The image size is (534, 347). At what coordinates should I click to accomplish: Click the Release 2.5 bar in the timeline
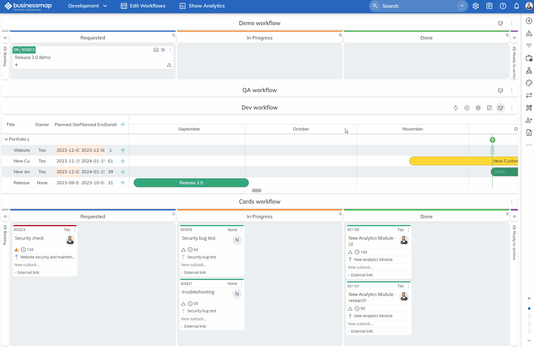coord(191,183)
